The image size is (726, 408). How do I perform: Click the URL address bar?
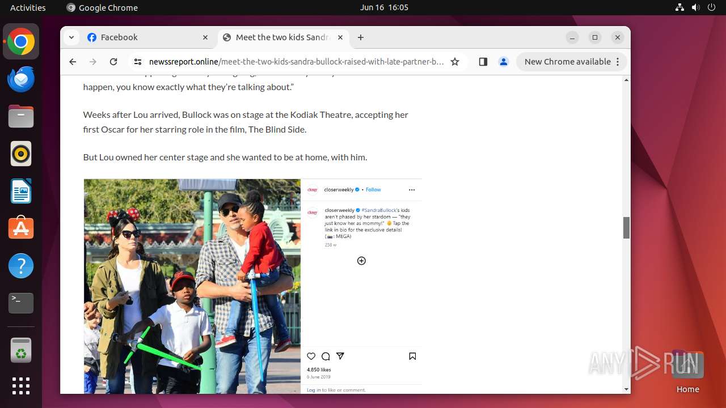click(296, 62)
